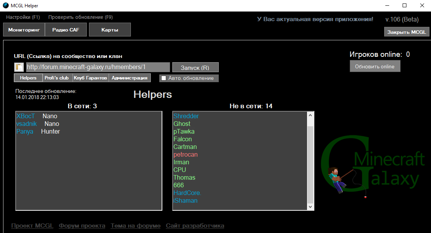Screen dimensions: 431x233
Task: Select online player XBocT
Action: click(x=26, y=116)
